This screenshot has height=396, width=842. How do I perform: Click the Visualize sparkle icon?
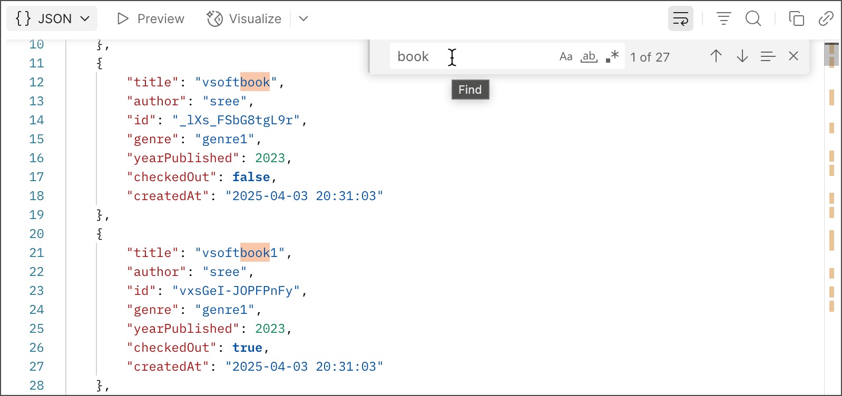click(x=214, y=19)
